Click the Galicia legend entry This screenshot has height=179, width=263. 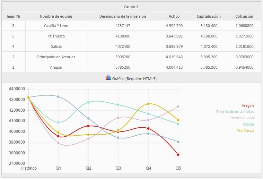pyautogui.click(x=248, y=124)
